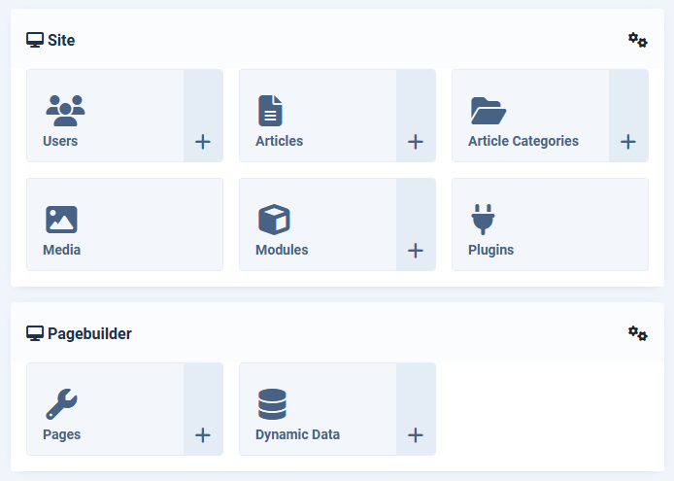Screen dimensions: 674x481
Task: Open Plugins via the plug icon
Action: pyautogui.click(x=483, y=219)
